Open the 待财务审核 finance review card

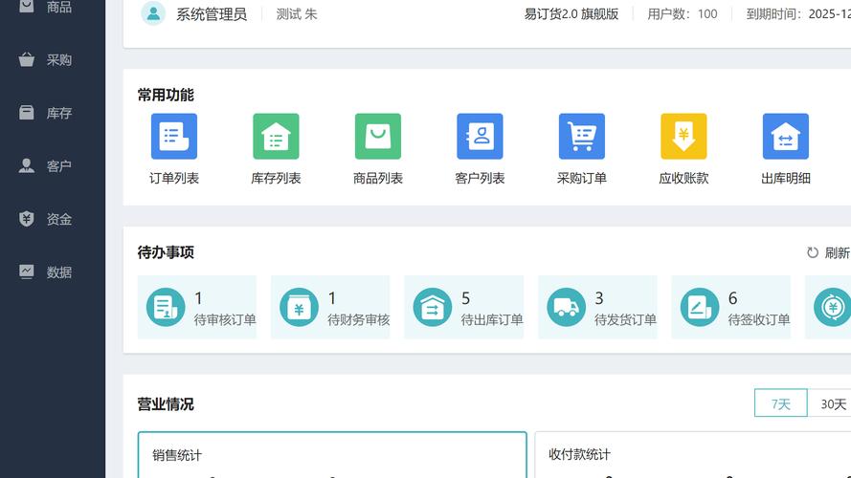click(330, 308)
